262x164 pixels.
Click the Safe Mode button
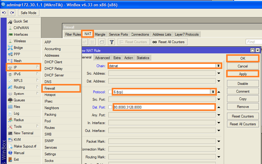(x=29, y=13)
